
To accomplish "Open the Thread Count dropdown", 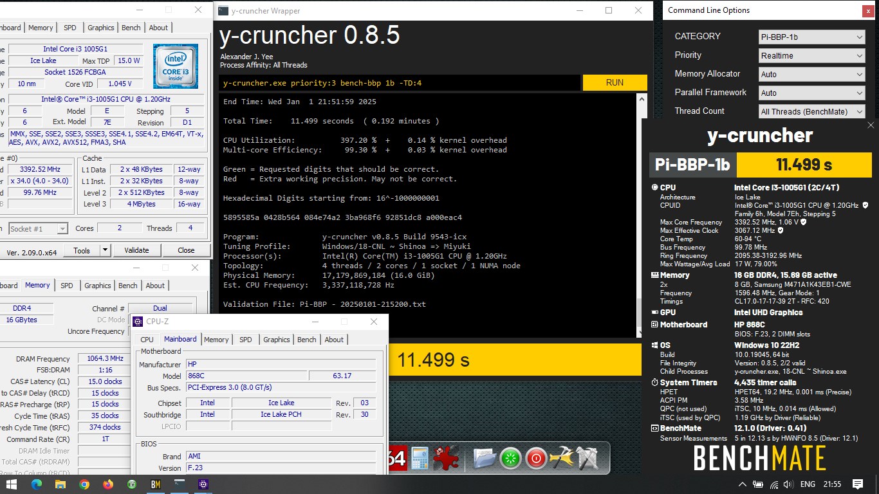I will [812, 112].
